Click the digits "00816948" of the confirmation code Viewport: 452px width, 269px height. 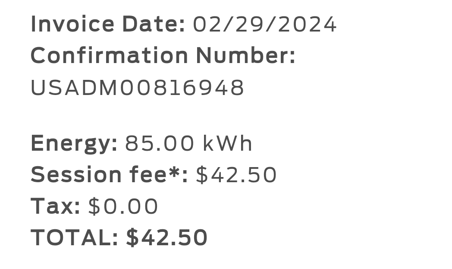click(x=182, y=88)
